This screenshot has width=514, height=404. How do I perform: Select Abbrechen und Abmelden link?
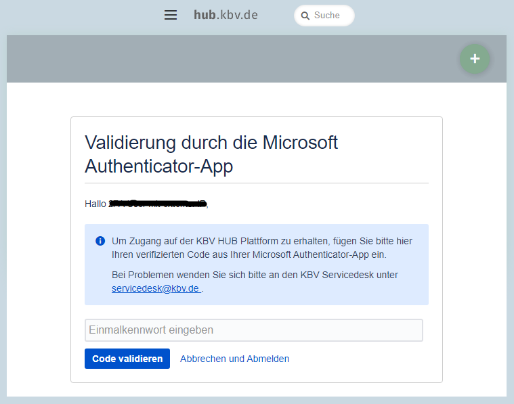point(234,359)
